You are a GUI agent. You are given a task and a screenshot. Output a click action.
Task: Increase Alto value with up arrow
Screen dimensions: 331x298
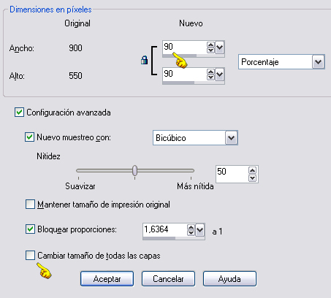[x=210, y=72]
